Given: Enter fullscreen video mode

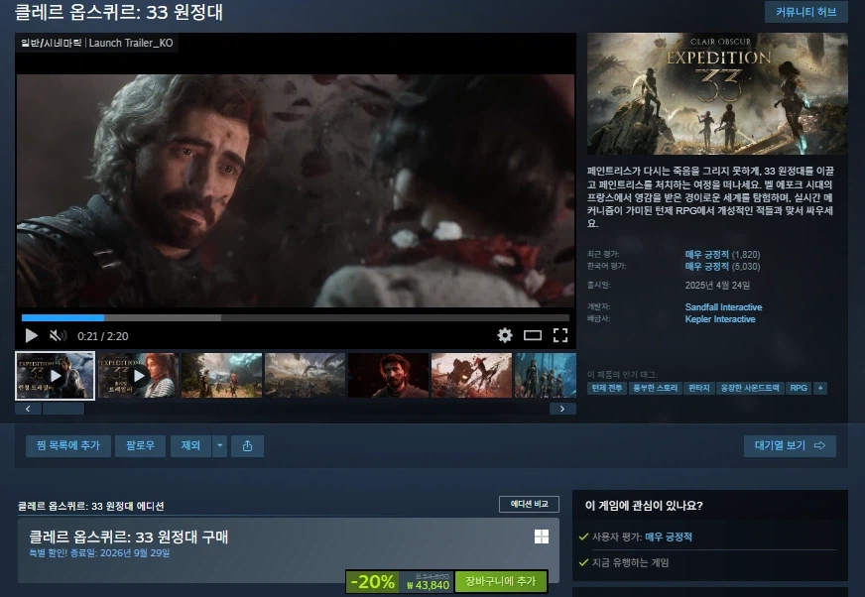Looking at the screenshot, I should click(x=560, y=335).
